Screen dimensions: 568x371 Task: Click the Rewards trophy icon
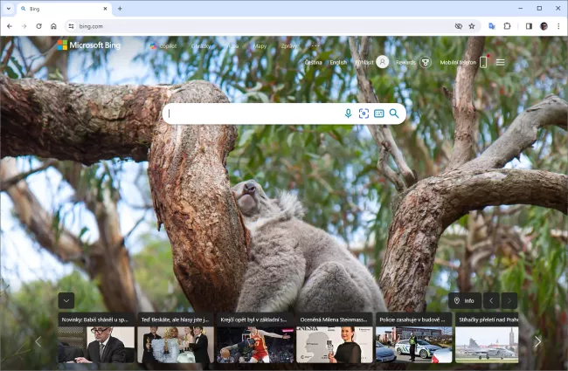point(426,63)
